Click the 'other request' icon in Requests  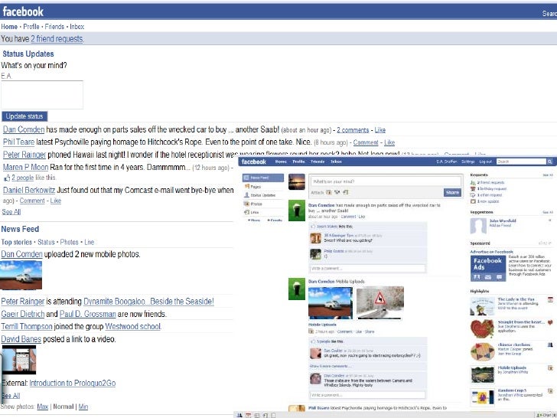(473, 195)
